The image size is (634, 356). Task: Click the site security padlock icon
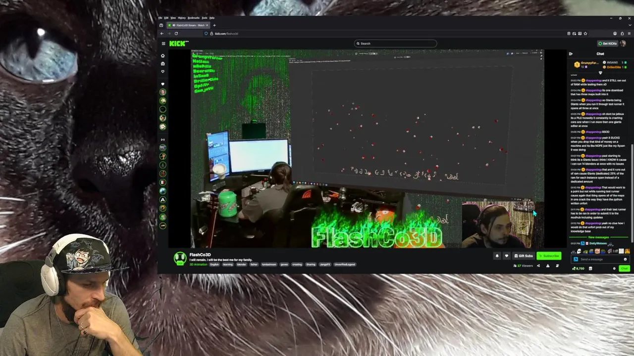pyautogui.click(x=211, y=34)
